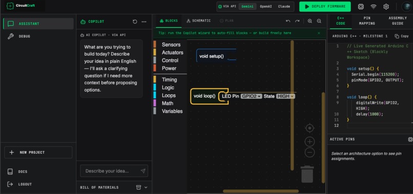Open the settings gear in header
Viewport: 413px width, 194px height.
(x=386, y=7)
